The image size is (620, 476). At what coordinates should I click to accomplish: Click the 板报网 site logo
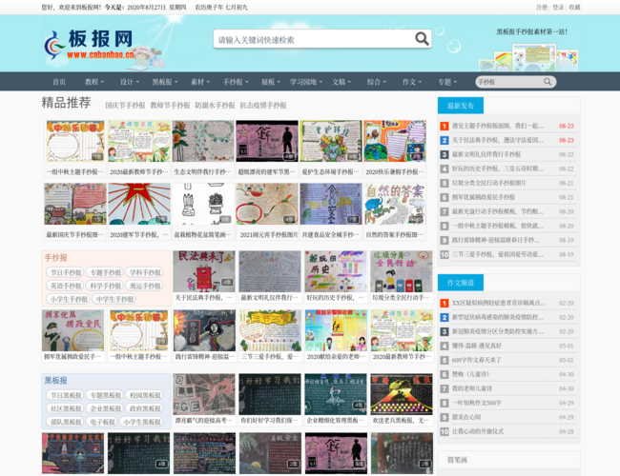click(89, 44)
